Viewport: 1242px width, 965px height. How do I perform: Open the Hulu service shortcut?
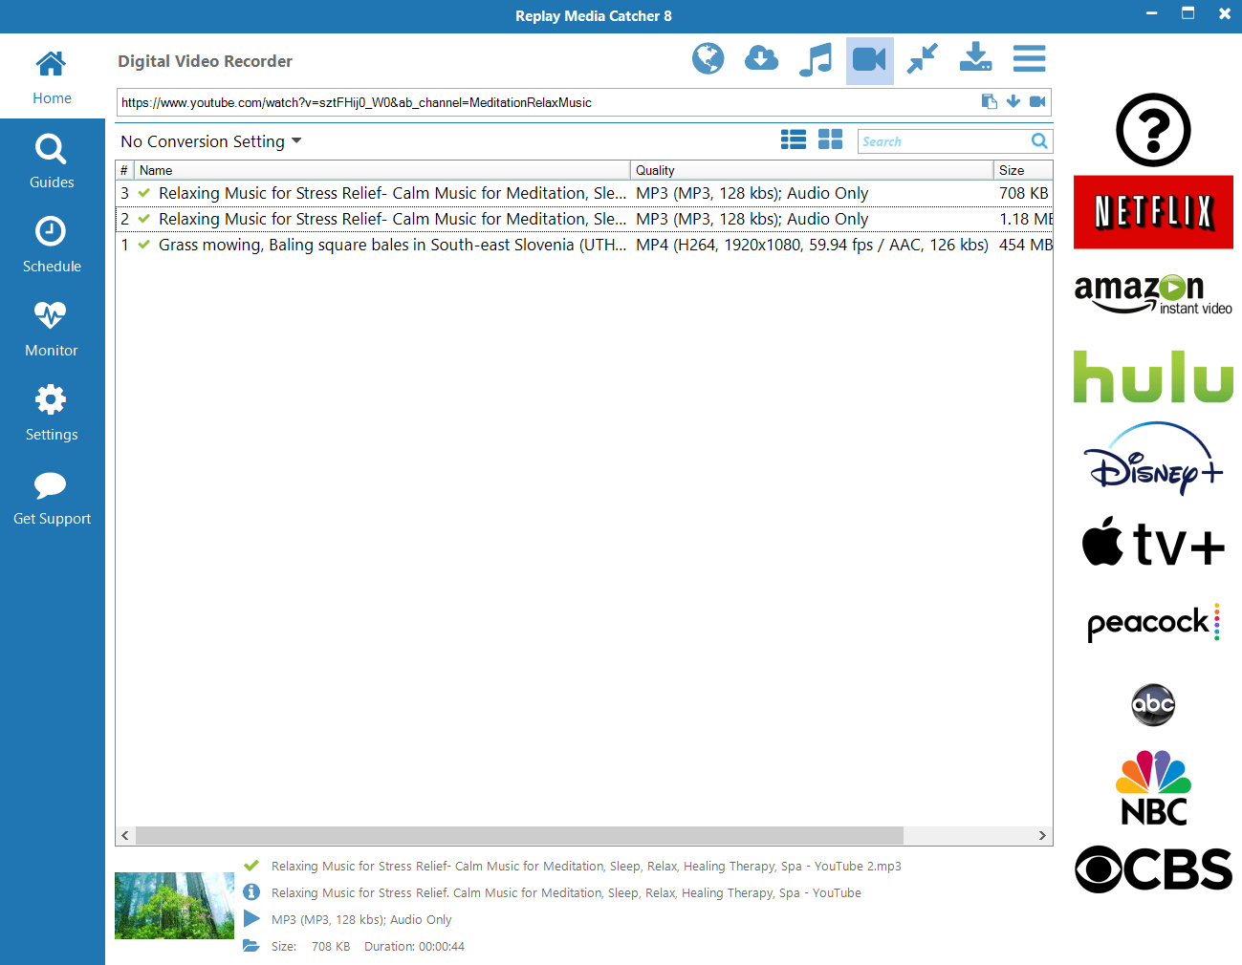(x=1153, y=376)
